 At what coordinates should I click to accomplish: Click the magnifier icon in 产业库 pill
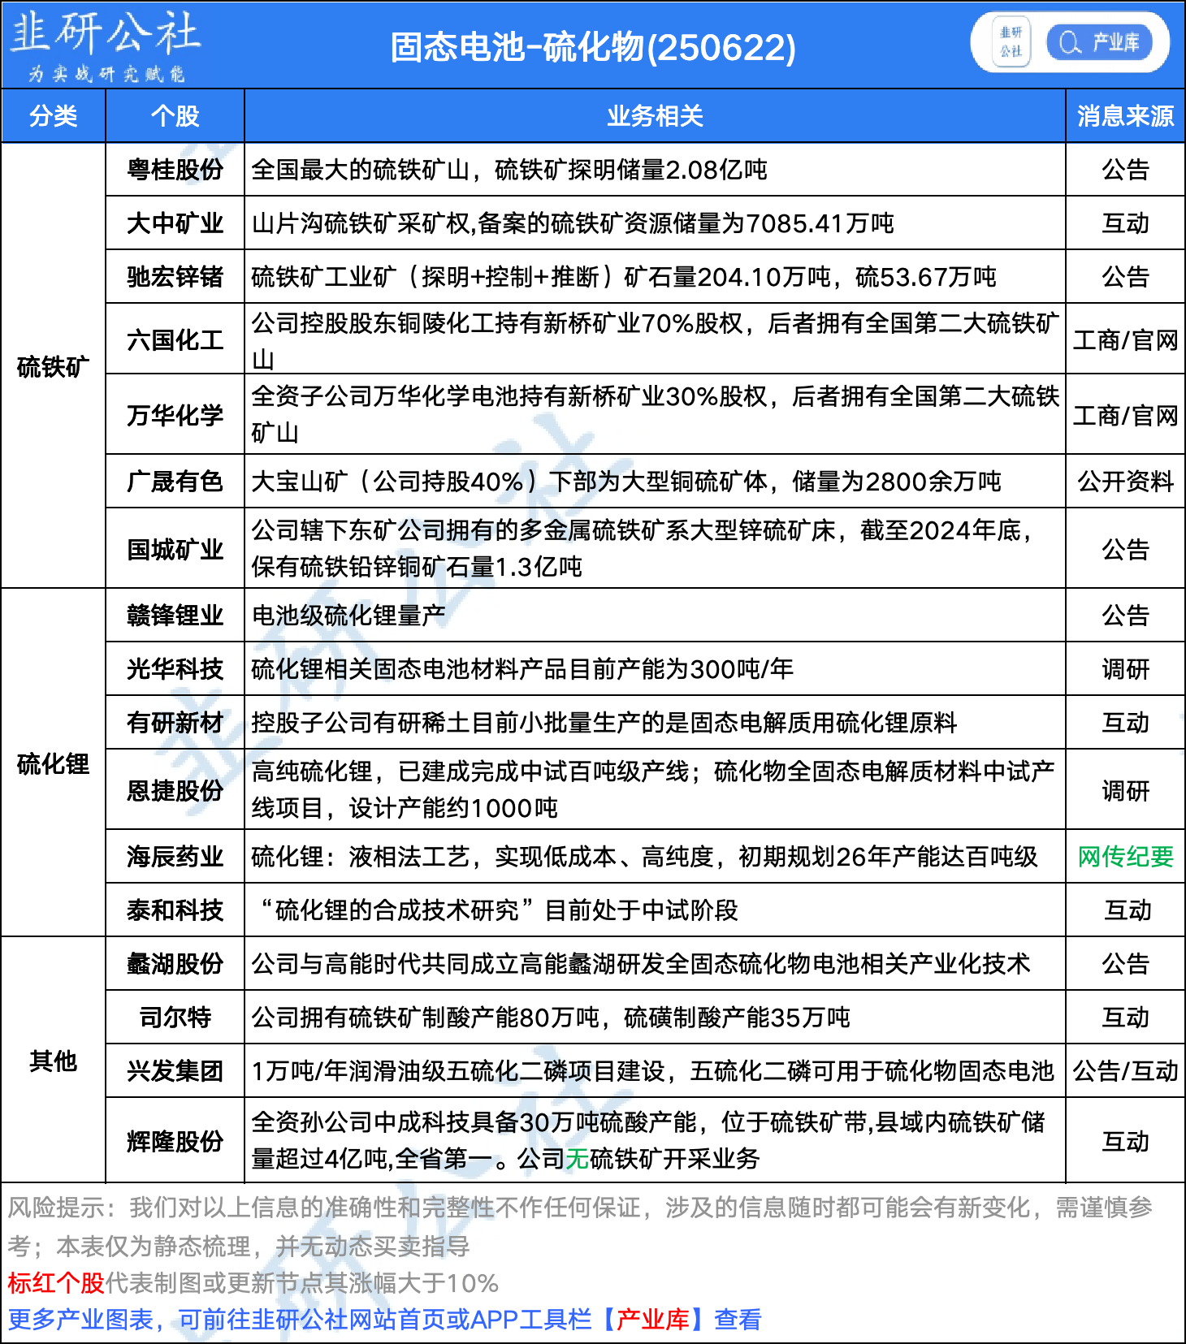[1070, 42]
